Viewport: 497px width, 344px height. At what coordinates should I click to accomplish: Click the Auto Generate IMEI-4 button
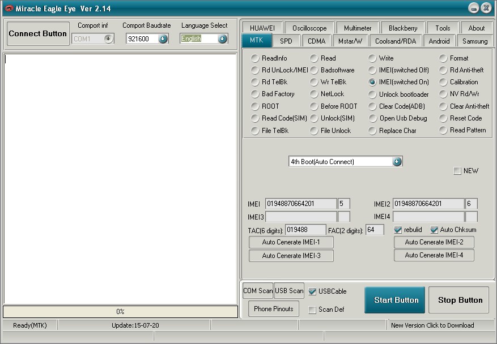434,255
